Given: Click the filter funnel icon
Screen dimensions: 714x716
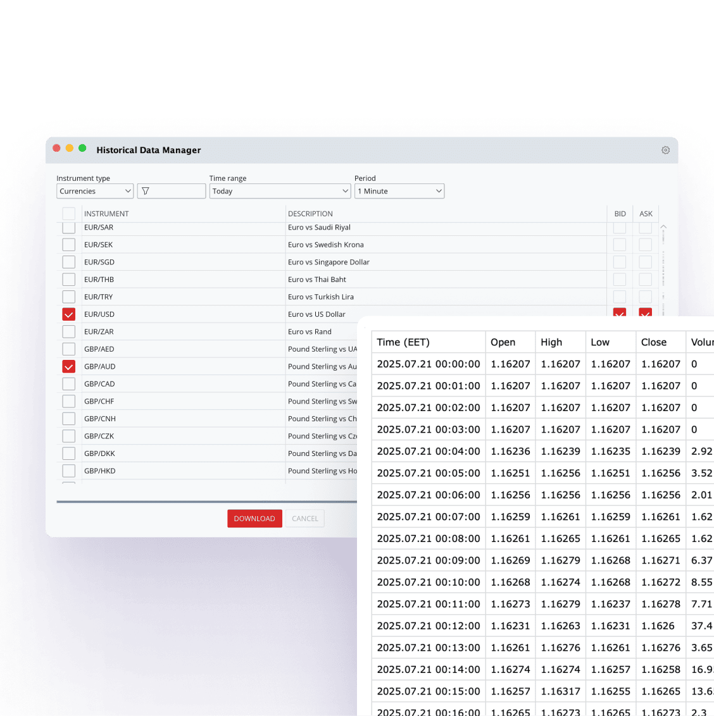Looking at the screenshot, I should [x=146, y=191].
